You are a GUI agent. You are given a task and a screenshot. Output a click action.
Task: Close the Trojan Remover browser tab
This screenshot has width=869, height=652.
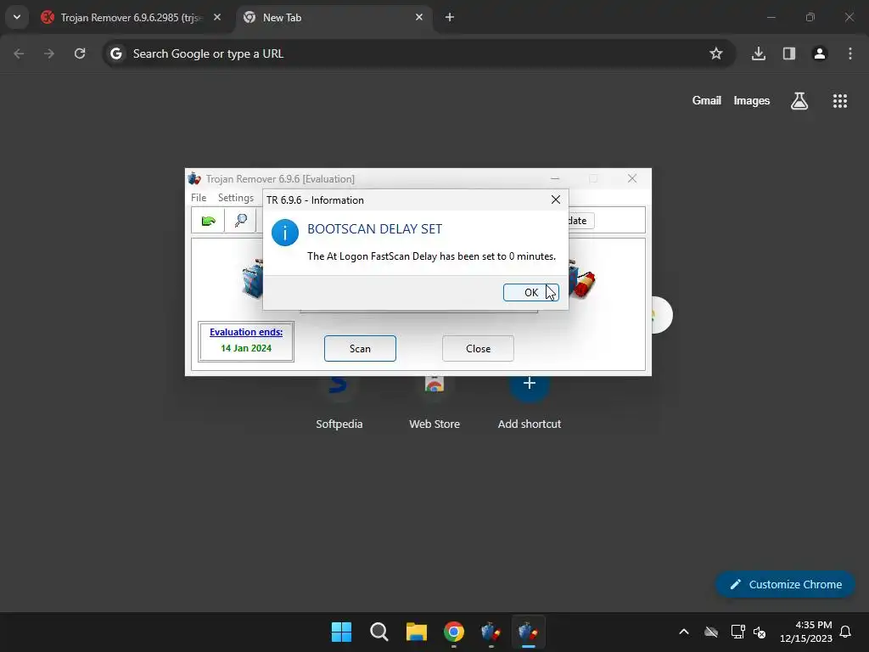tap(217, 17)
